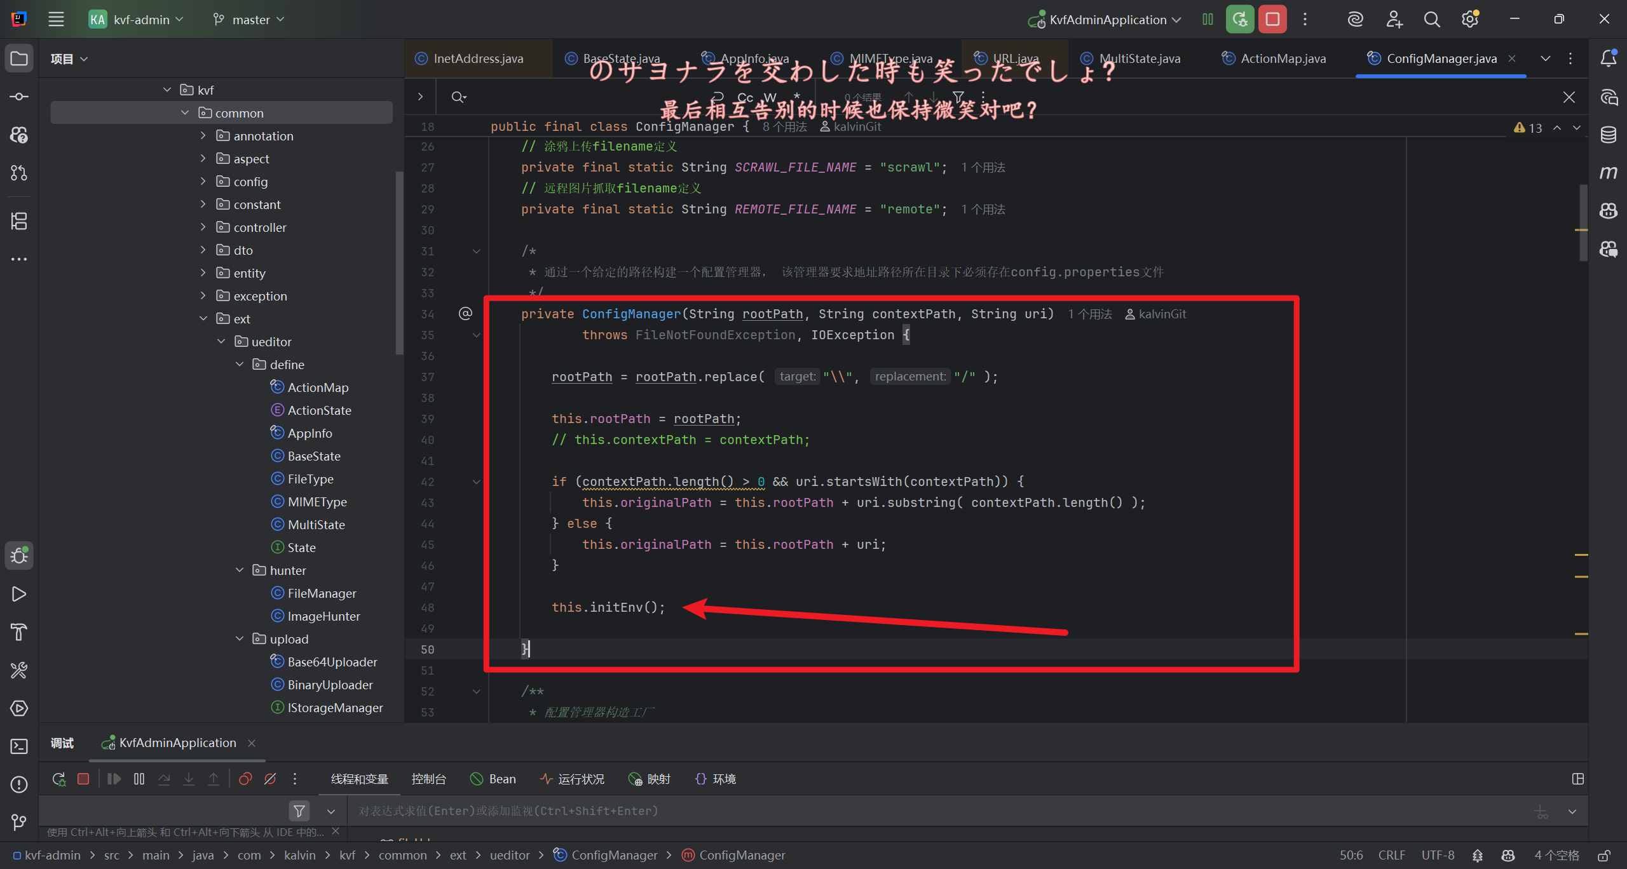Image resolution: width=1627 pixels, height=869 pixels.
Task: Collapse the upload folder
Action: pyautogui.click(x=240, y=638)
